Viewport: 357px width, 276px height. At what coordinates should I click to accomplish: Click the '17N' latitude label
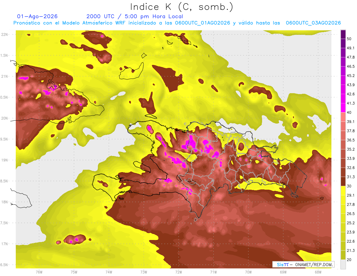click(x=5, y=244)
